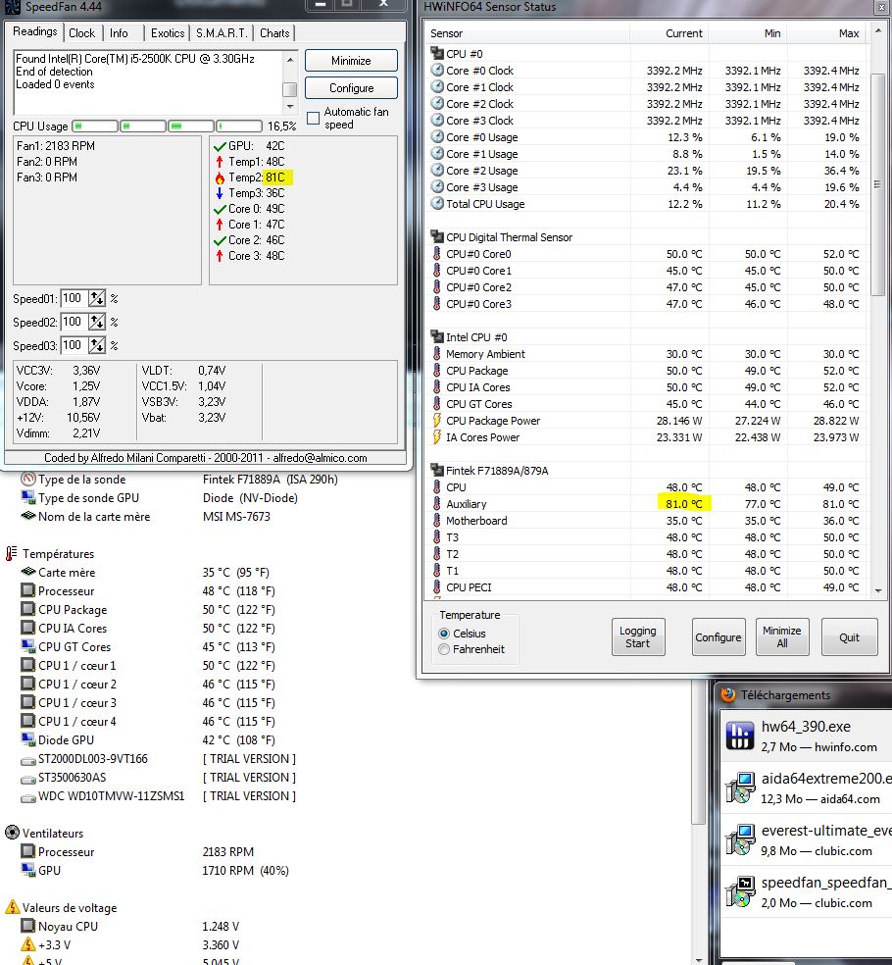Enable Automatic fan speed checkbox
Screen dimensions: 892x965
pyautogui.click(x=313, y=118)
